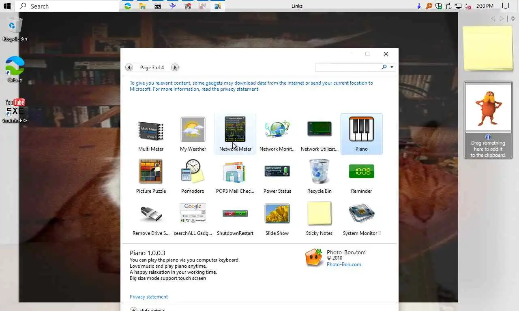Open the notification center icon
The height and width of the screenshot is (311, 519).
506,6
